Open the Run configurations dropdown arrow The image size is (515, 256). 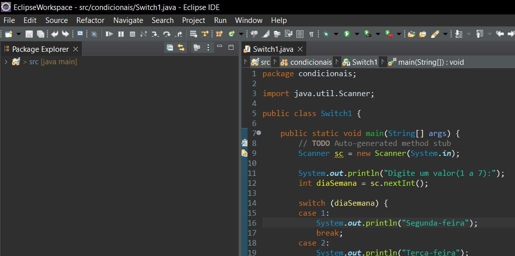point(357,34)
